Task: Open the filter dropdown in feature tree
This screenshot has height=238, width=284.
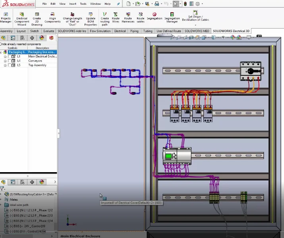Action: [x=3, y=189]
